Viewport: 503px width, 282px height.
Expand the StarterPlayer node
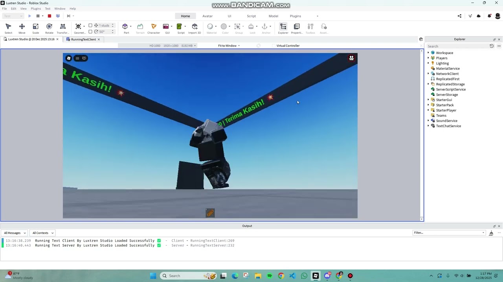pyautogui.click(x=428, y=110)
